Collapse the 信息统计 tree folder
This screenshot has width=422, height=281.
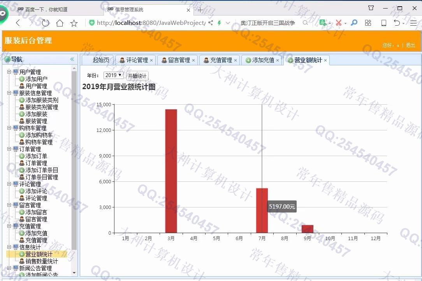(x=9, y=247)
